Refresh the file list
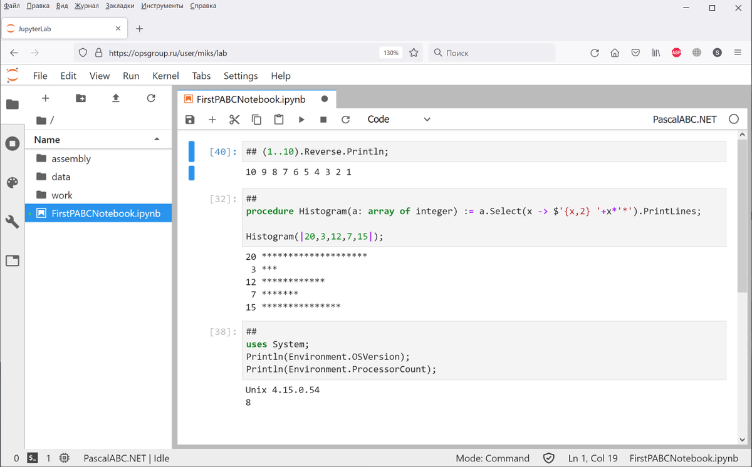 [151, 98]
